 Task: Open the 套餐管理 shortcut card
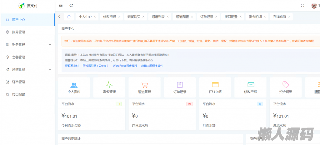(109, 87)
